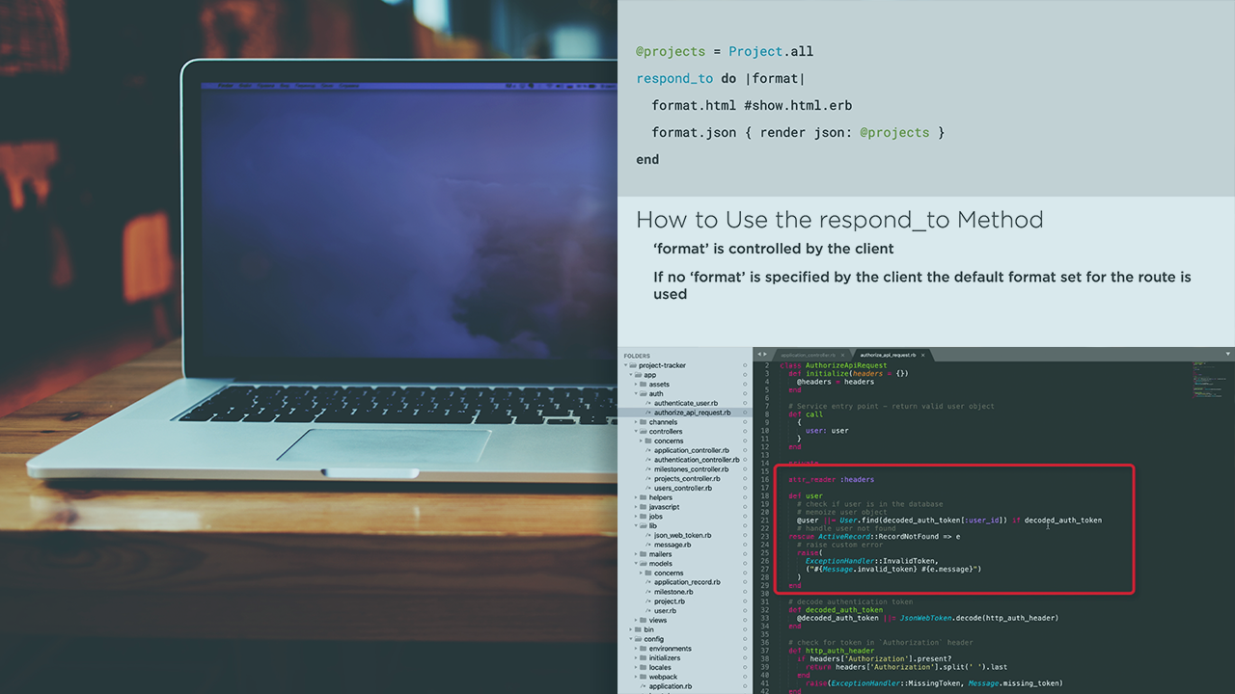This screenshot has height=694, width=1235.
Task: Click the status circle beside authorize_api_request.rb
Action: 745,413
